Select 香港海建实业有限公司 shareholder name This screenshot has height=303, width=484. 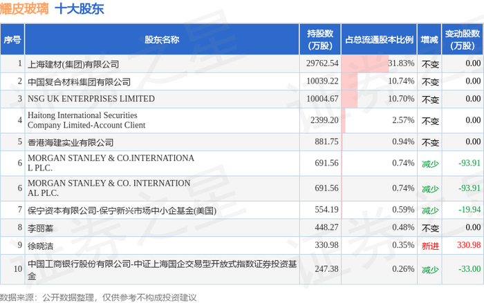pyautogui.click(x=70, y=142)
